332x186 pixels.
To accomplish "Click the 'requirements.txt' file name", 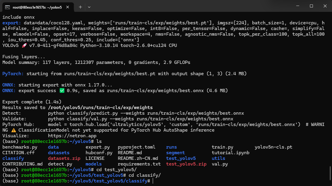I will click(x=139, y=164).
